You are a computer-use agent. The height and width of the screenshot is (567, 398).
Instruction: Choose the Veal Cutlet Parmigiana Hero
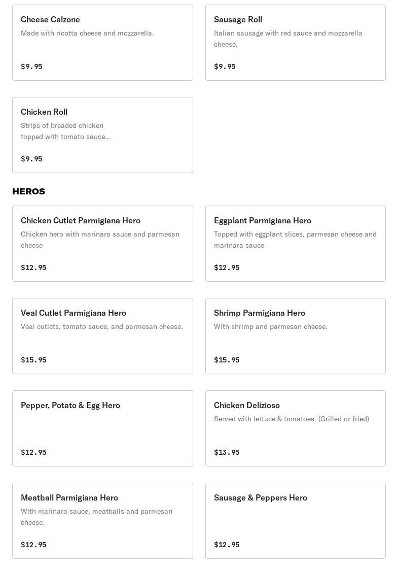coord(102,336)
